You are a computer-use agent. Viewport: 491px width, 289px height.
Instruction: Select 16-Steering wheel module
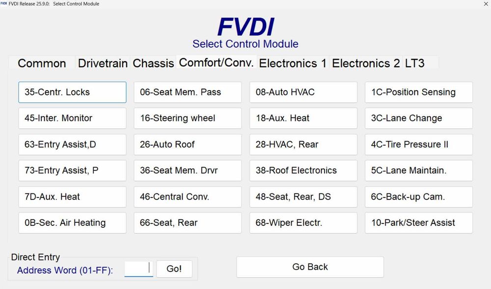[x=188, y=118]
